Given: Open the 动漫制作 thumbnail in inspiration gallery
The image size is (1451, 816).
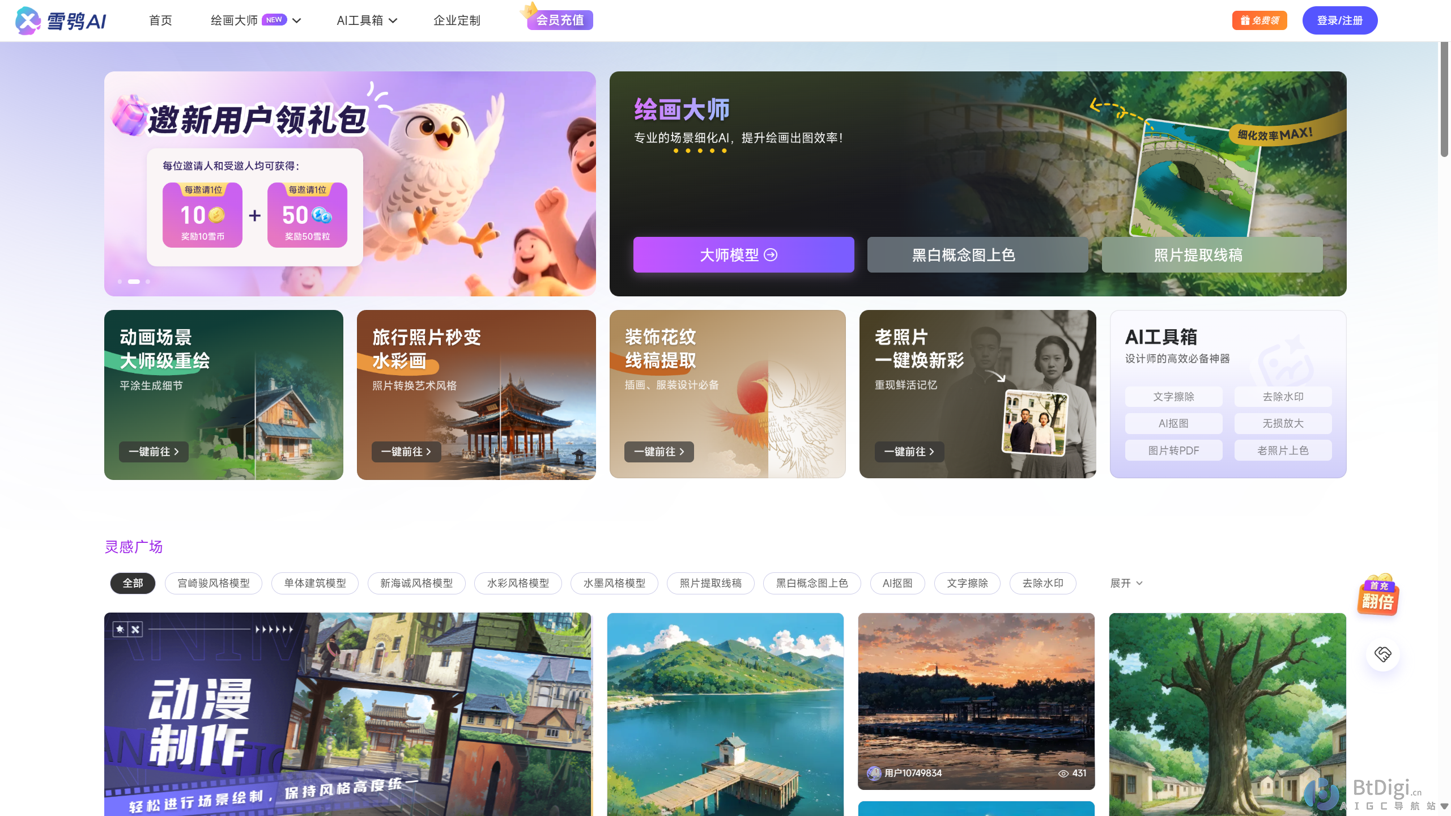Looking at the screenshot, I should click(347, 714).
